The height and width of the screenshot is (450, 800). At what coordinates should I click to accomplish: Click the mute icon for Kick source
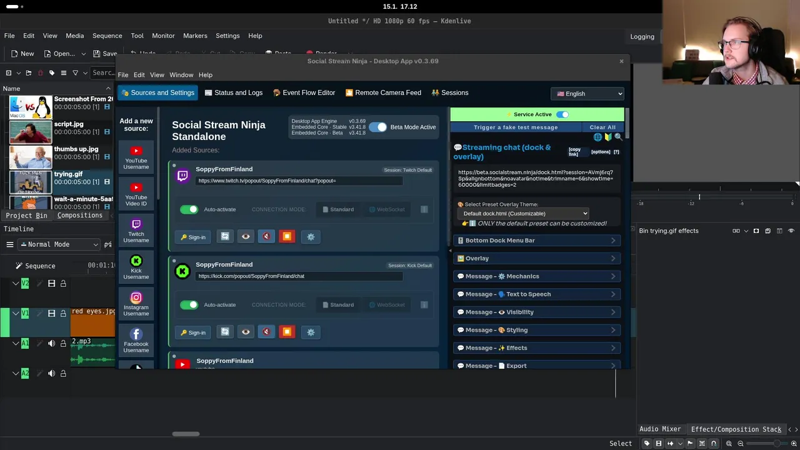click(x=266, y=332)
